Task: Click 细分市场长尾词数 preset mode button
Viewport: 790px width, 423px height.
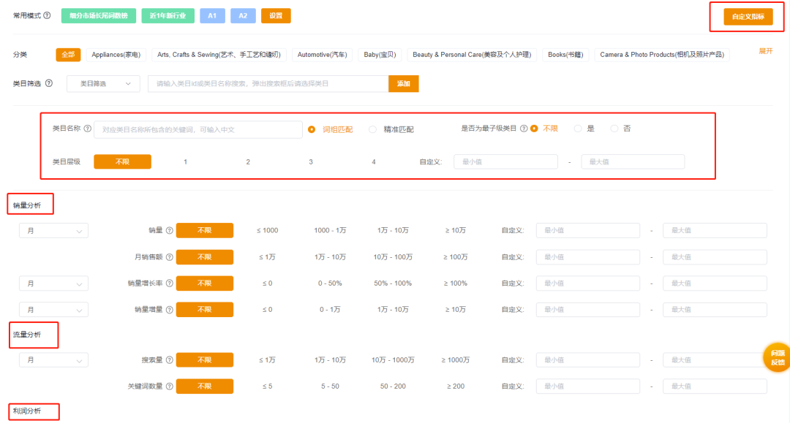Action: tap(98, 15)
